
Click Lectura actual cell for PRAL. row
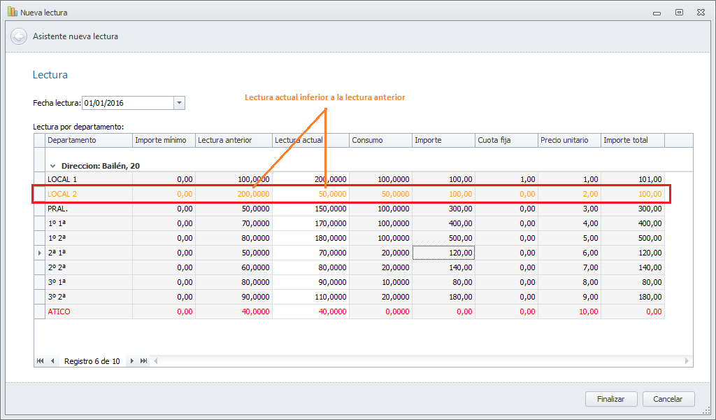click(310, 209)
